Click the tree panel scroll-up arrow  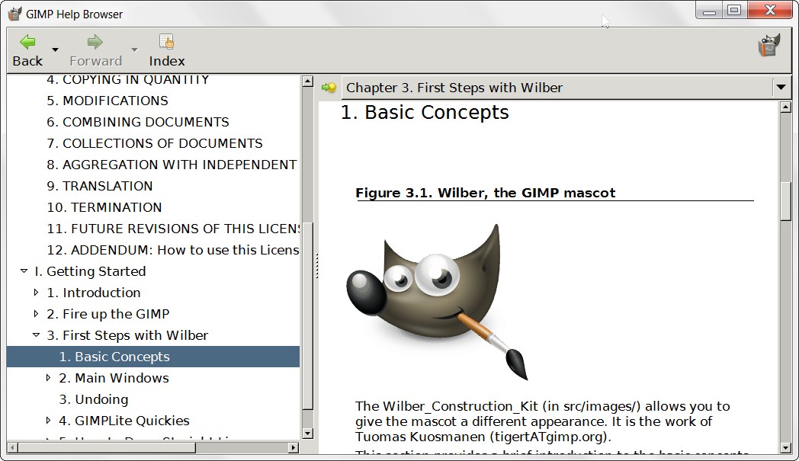pos(307,81)
